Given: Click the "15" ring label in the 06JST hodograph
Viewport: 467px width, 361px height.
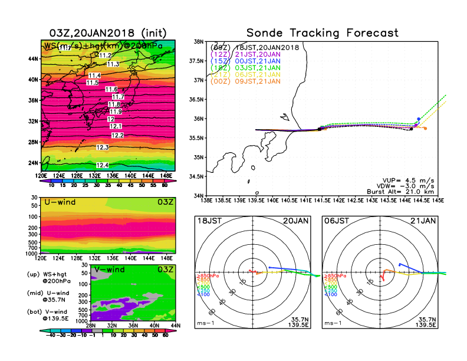Looking at the screenshot, I should [x=370, y=281].
